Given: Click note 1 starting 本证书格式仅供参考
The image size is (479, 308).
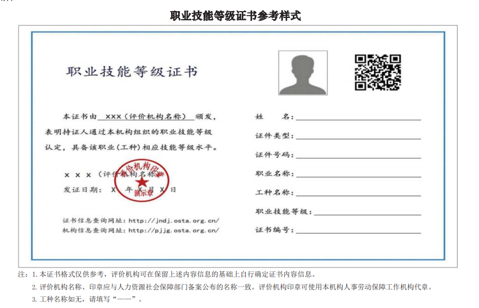Looking at the screenshot, I should 174,274.
